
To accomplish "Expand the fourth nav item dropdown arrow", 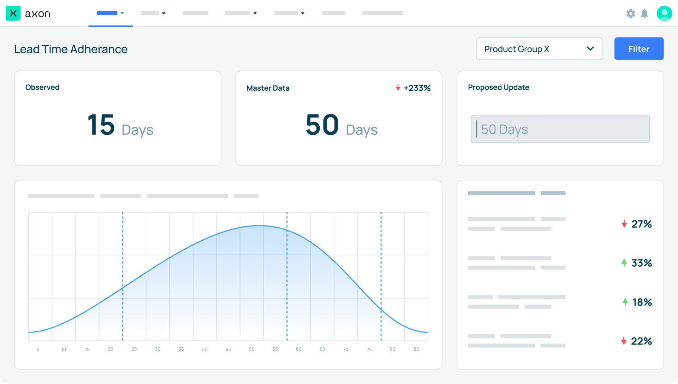I will 255,13.
